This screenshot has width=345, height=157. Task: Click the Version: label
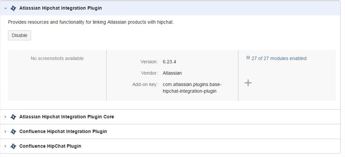click(149, 62)
